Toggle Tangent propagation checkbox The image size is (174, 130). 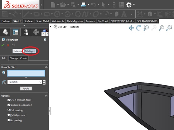tap(8, 105)
